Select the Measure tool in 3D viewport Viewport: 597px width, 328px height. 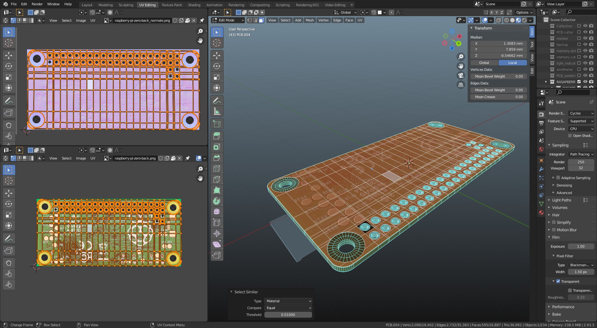217,111
